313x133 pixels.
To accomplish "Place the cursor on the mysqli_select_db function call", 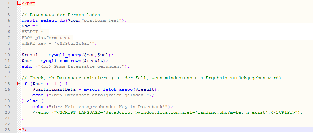I will 43,20.
